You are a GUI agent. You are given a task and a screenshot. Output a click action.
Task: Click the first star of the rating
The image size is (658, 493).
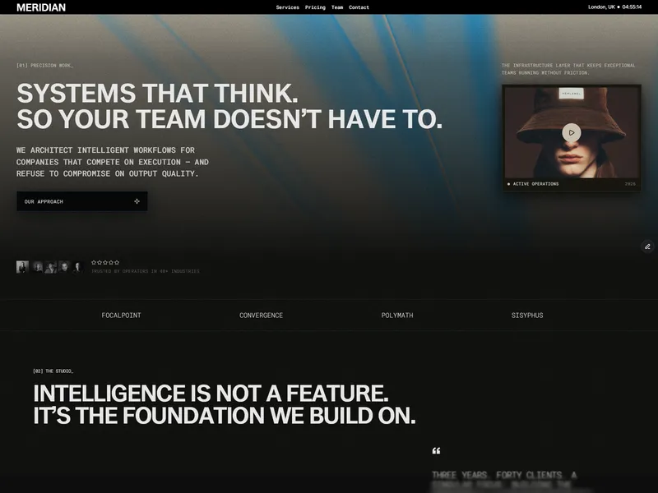tap(94, 262)
